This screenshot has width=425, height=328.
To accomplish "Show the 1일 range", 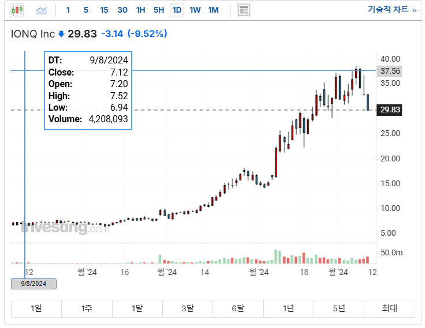I will [x=36, y=308].
